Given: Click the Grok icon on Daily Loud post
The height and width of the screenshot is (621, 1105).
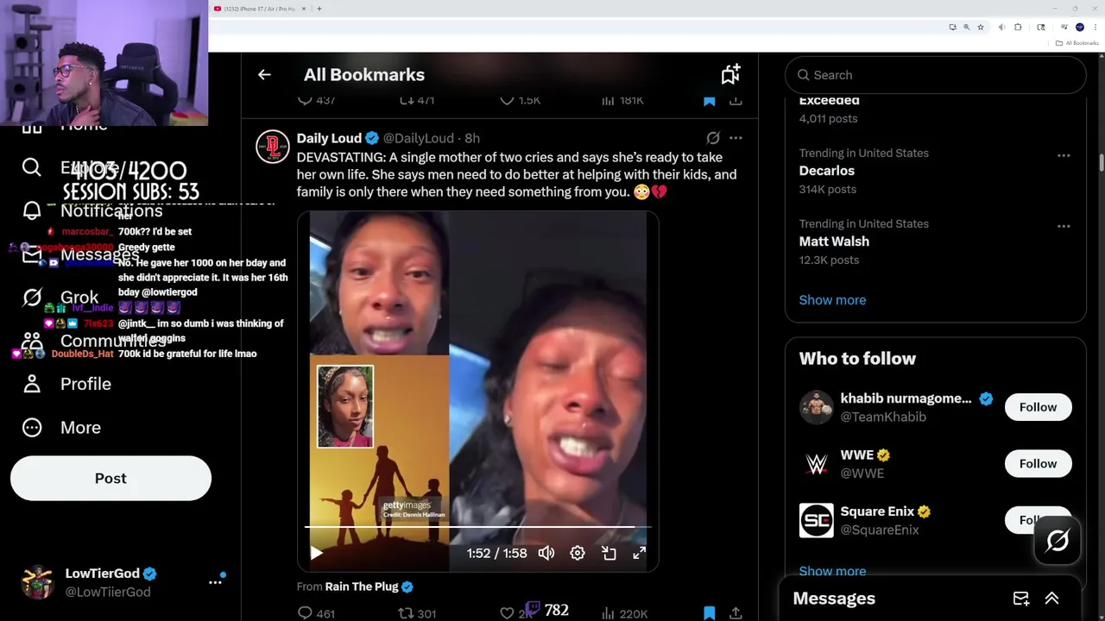Looking at the screenshot, I should point(713,138).
